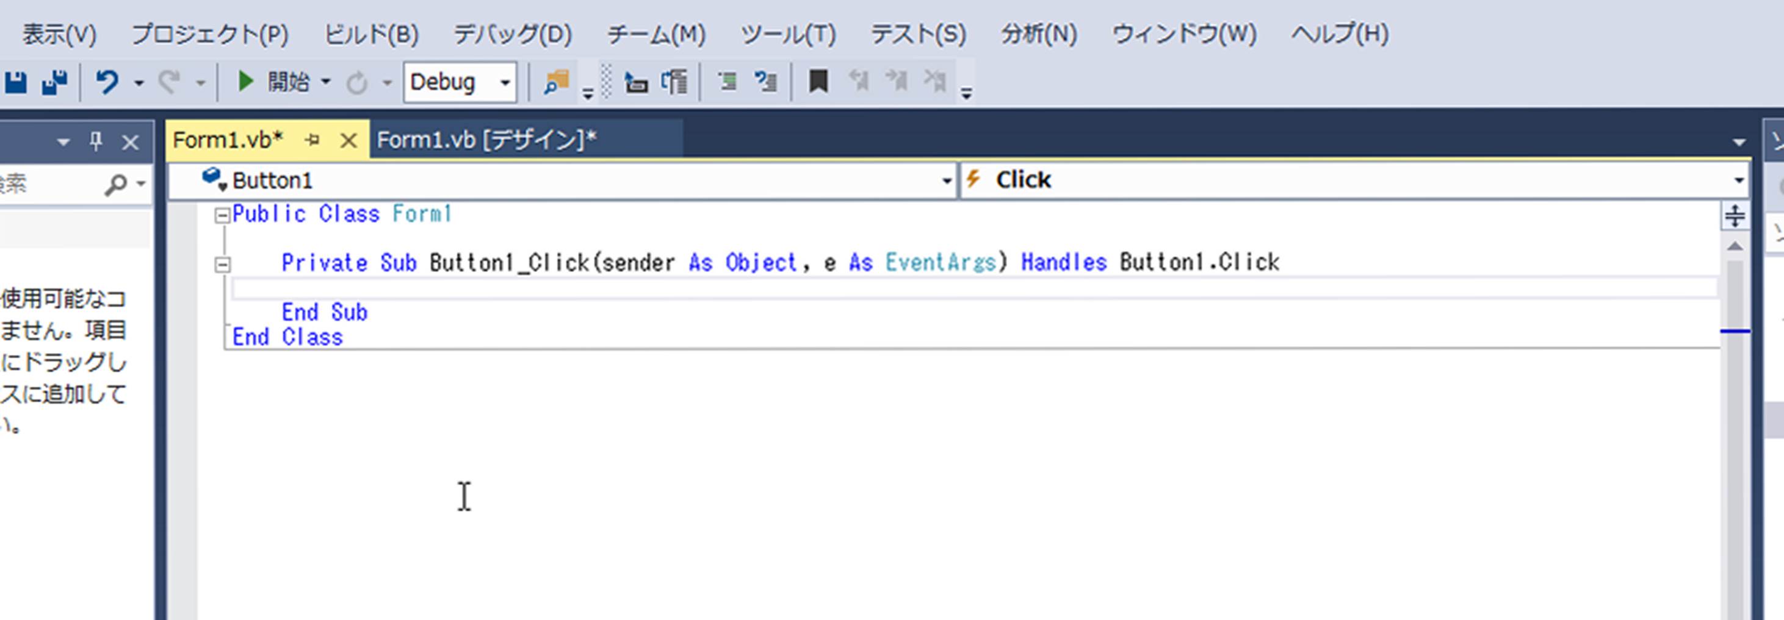Click the uncomment lines icon
Screen dimensions: 1784x620
[765, 82]
